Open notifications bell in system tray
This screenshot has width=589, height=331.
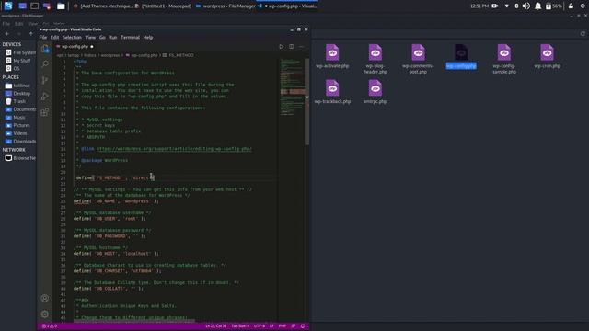537,6
